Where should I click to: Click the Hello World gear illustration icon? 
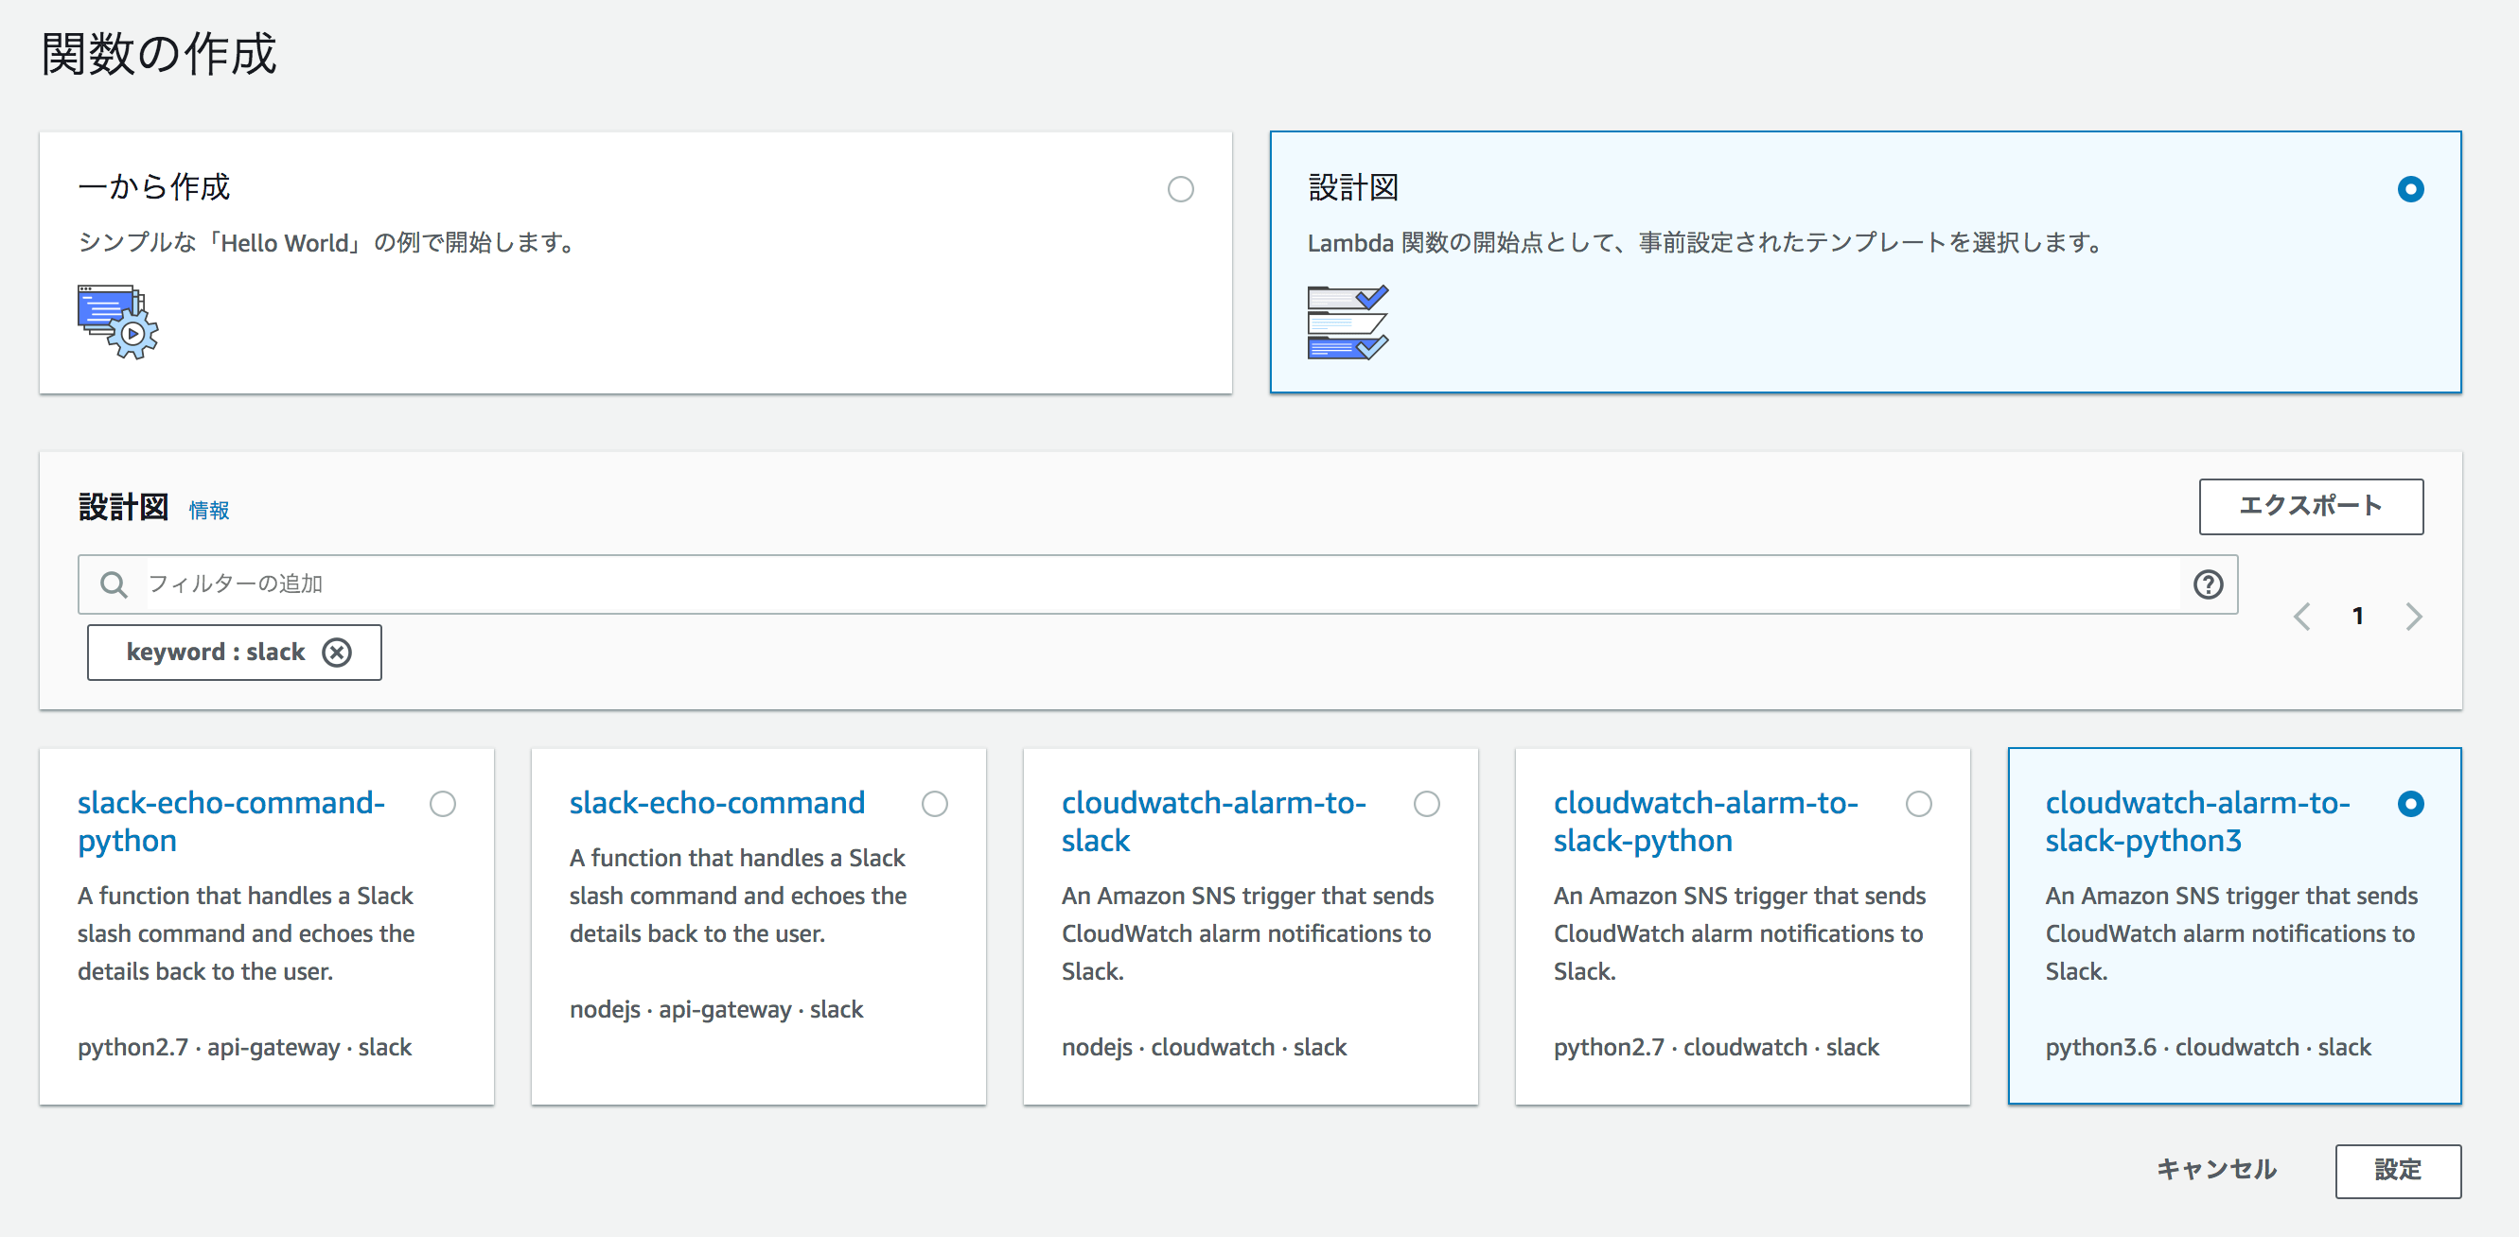click(115, 322)
